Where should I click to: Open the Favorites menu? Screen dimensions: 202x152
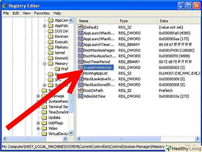coord(42,13)
